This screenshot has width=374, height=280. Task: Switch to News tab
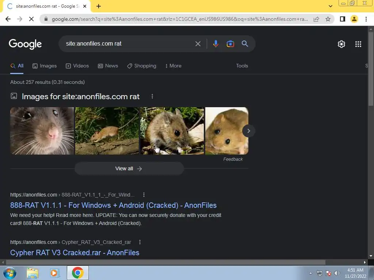[x=108, y=66]
